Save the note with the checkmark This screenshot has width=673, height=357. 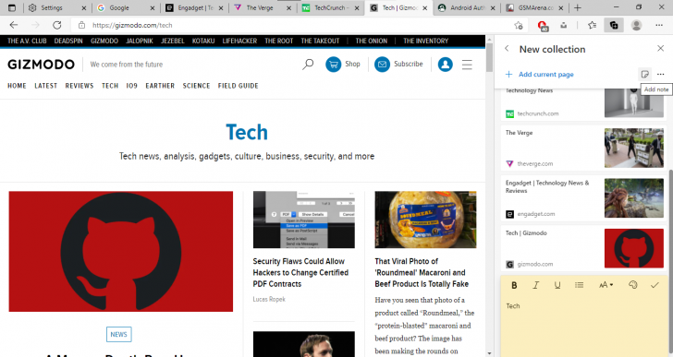click(655, 285)
